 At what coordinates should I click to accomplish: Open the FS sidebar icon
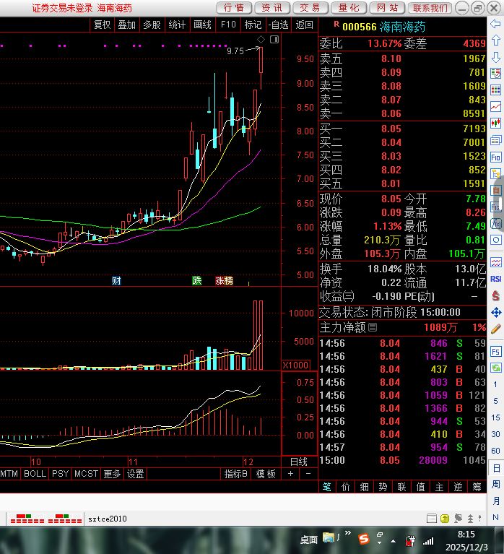[495, 352]
